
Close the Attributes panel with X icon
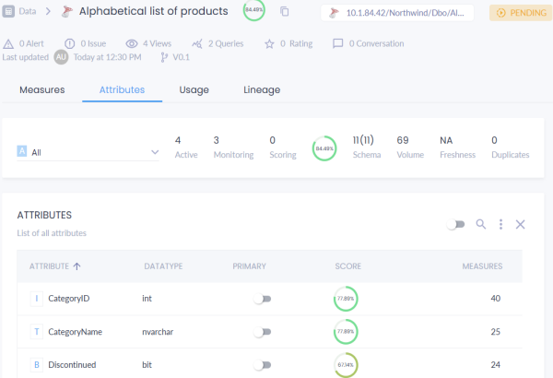[520, 224]
